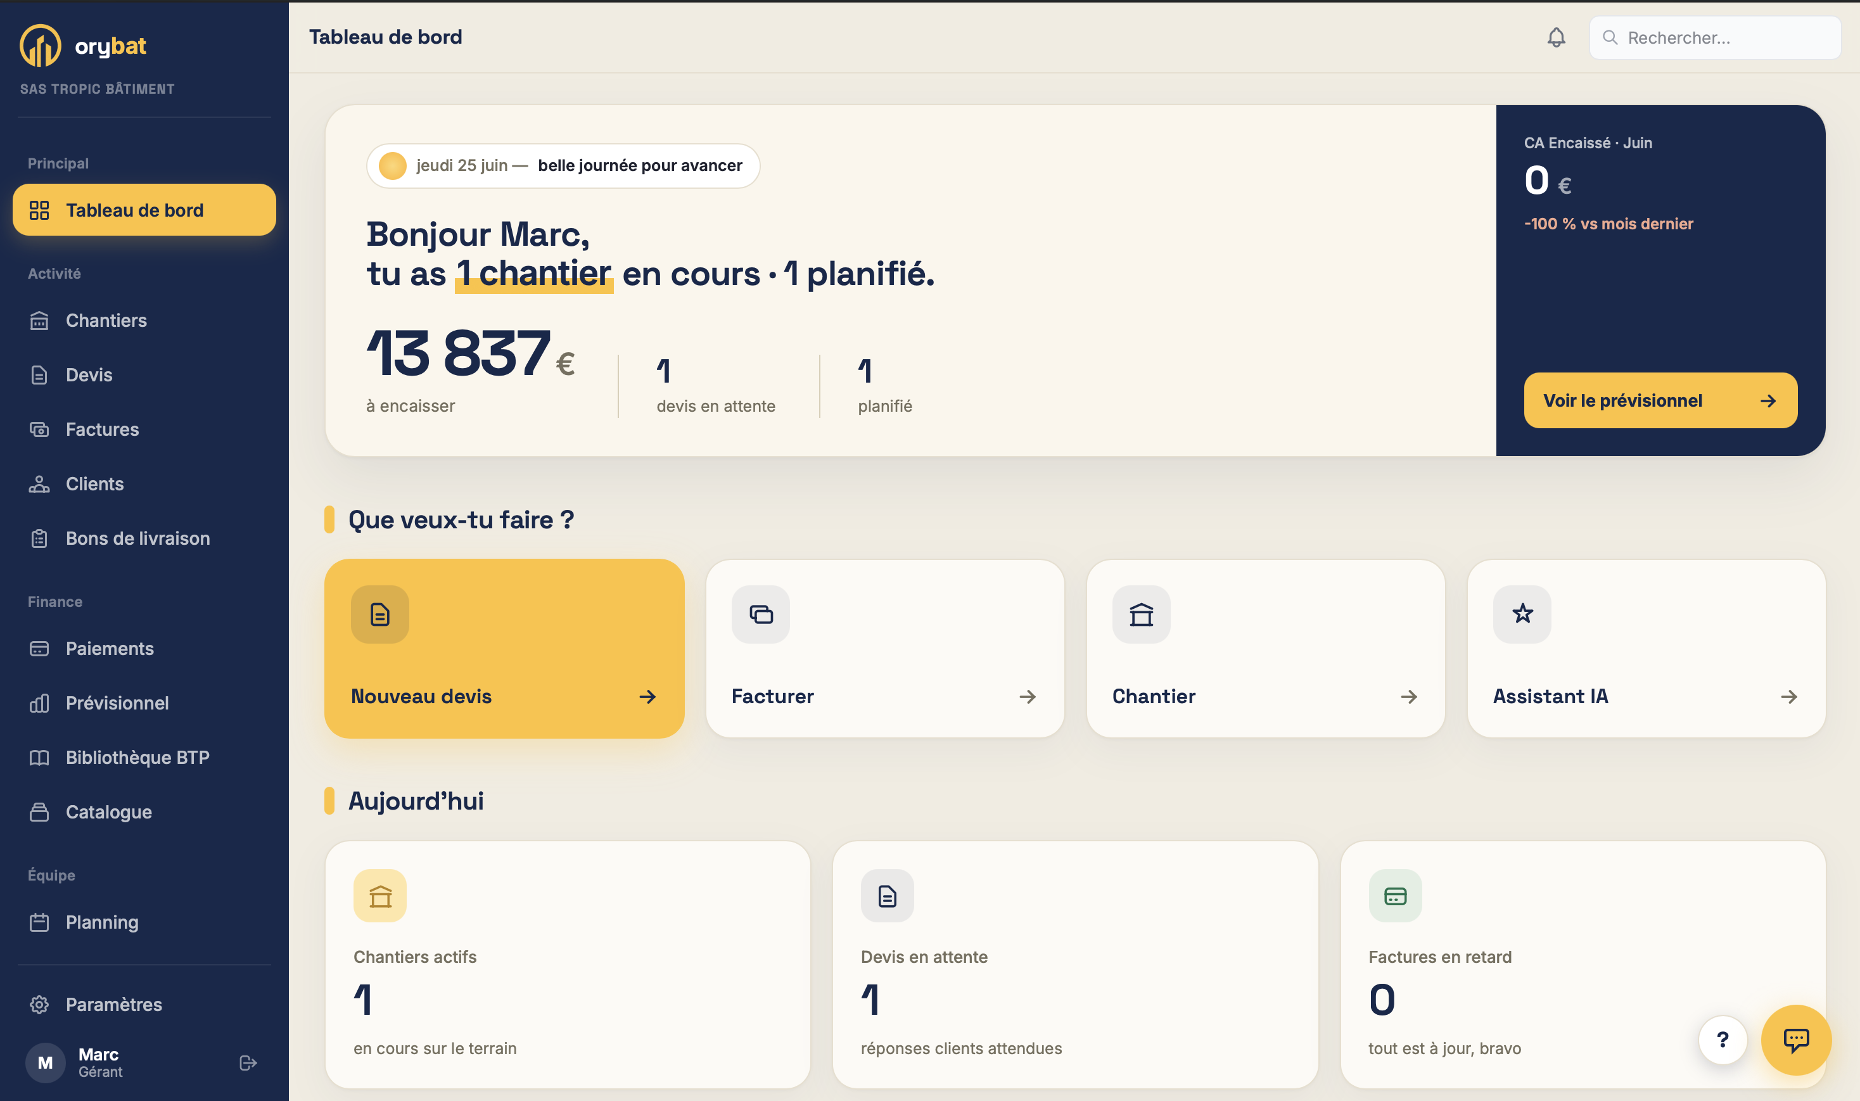1860x1101 pixels.
Task: Open Bibliothèque BTP
Action: point(144,758)
